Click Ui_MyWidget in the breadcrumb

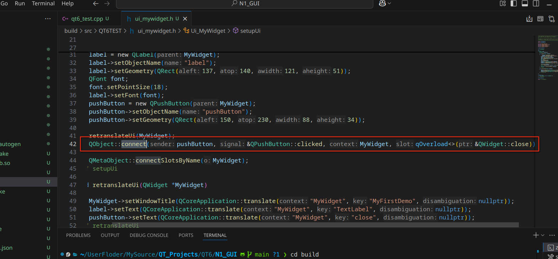coord(208,31)
